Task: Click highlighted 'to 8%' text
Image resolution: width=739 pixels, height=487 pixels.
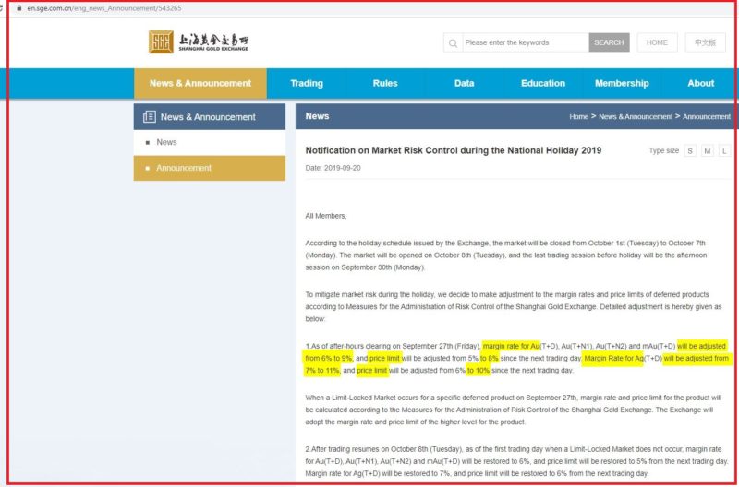Action: pyautogui.click(x=490, y=358)
